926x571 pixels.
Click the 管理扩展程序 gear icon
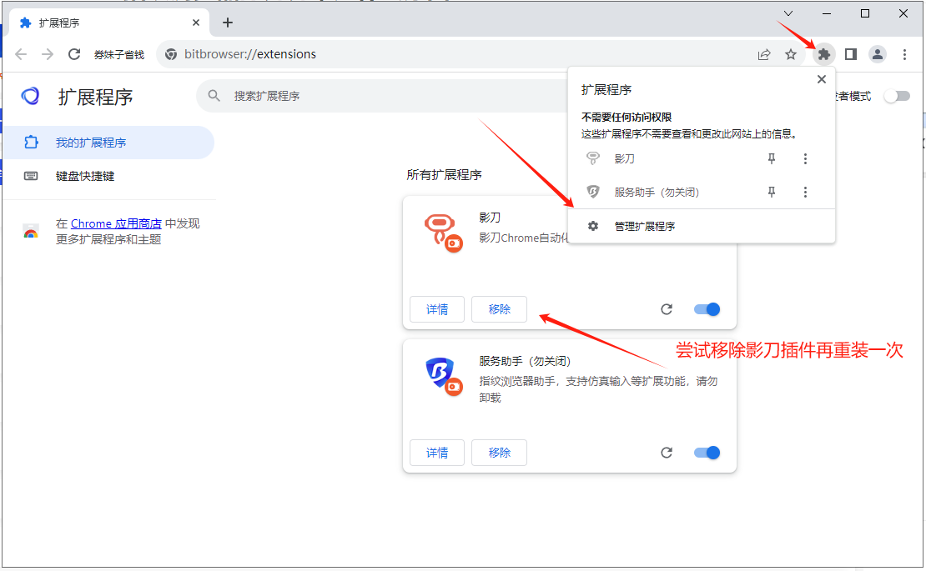pos(593,226)
